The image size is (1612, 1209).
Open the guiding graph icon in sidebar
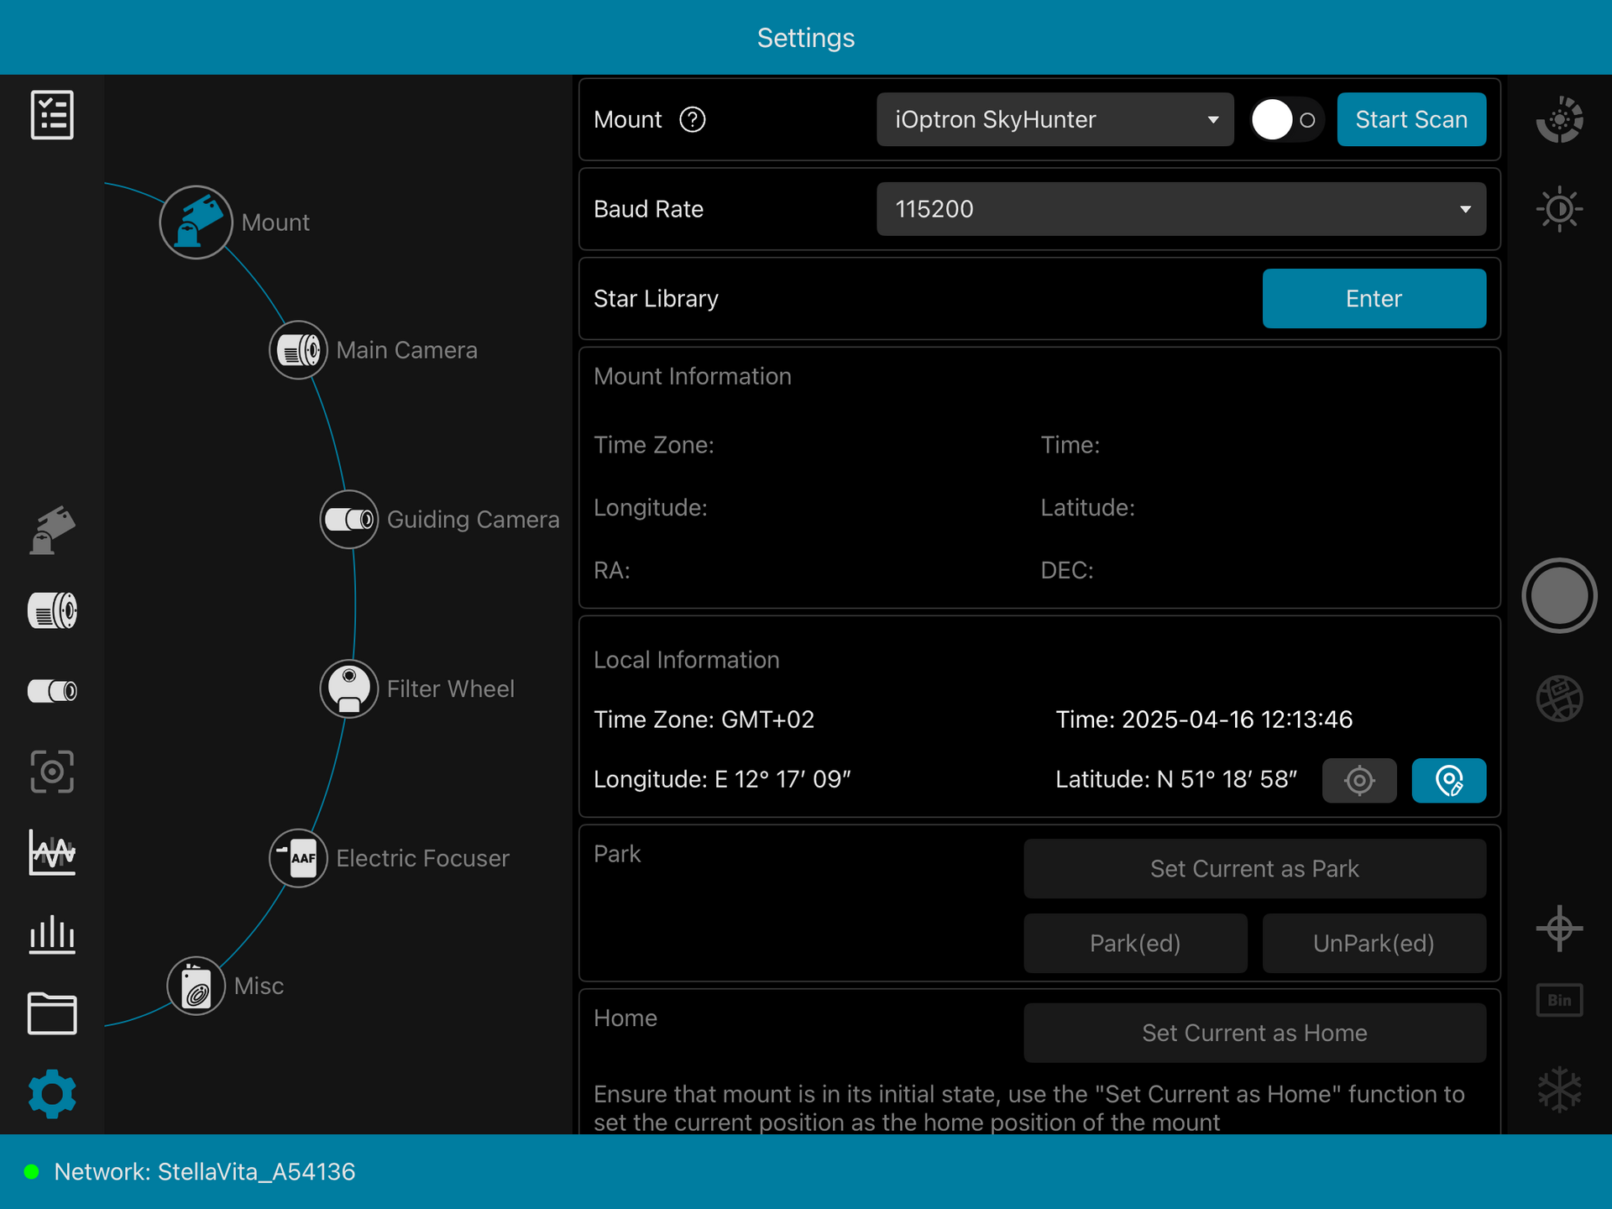click(x=52, y=852)
